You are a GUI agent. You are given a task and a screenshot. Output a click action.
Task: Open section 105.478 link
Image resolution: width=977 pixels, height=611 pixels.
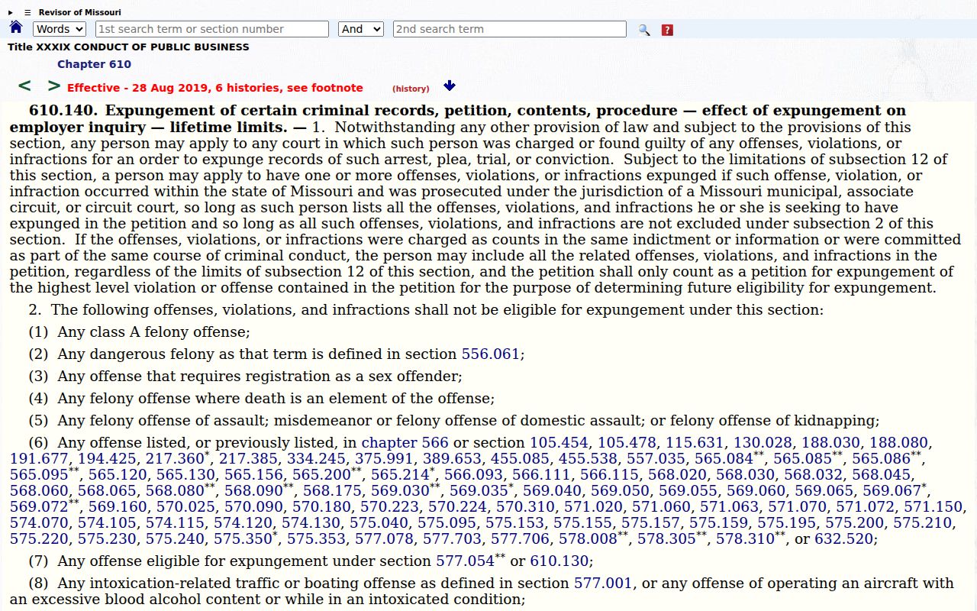(x=627, y=443)
